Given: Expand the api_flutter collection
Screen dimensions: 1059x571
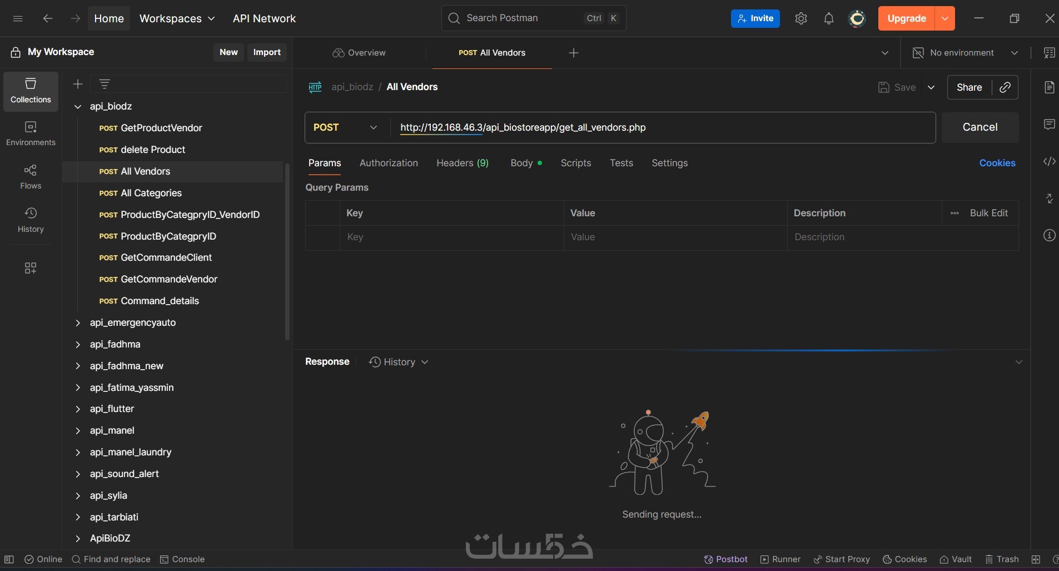Looking at the screenshot, I should coord(78,409).
